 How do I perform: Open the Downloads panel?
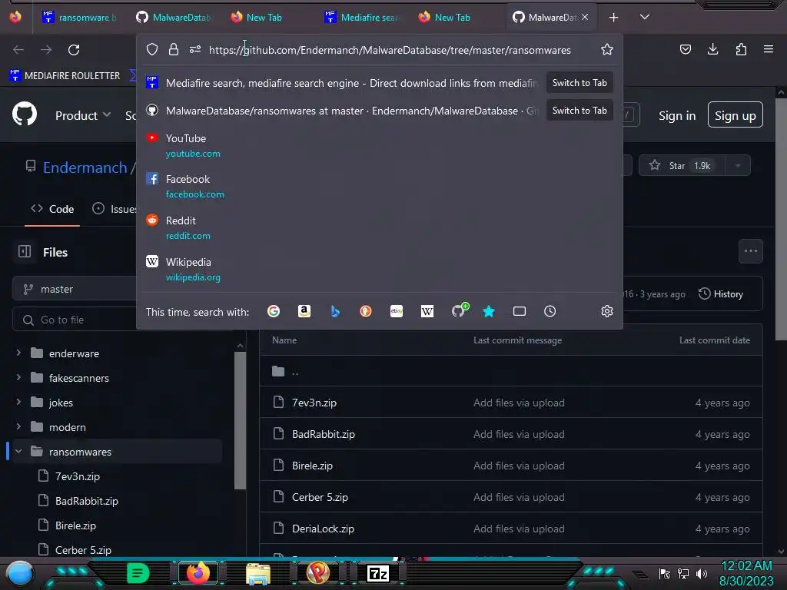coord(712,49)
